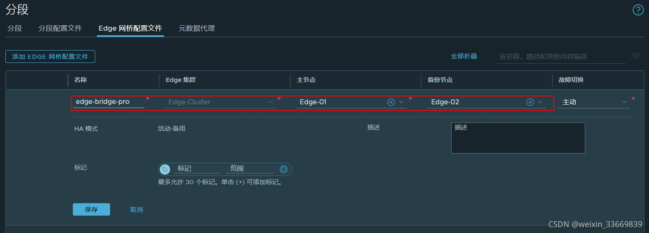The width and height of the screenshot is (649, 233).
Task: Open the help question mark icon
Action: [x=638, y=10]
